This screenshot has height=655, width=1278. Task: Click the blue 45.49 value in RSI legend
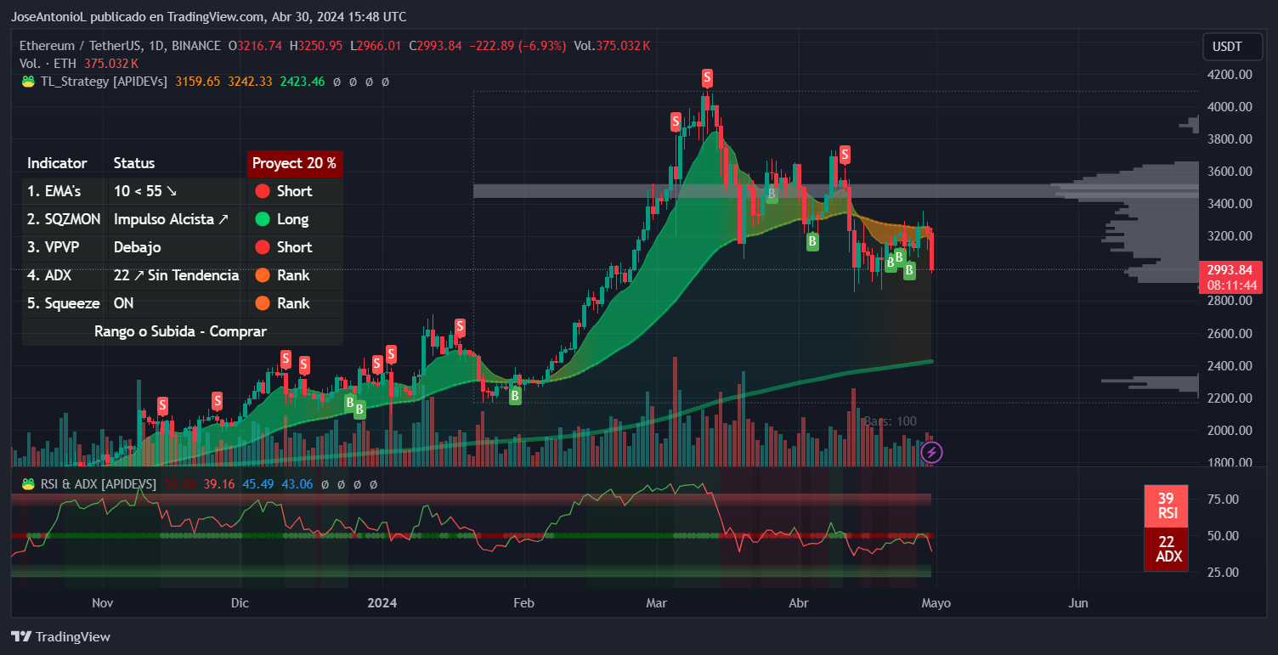click(258, 483)
